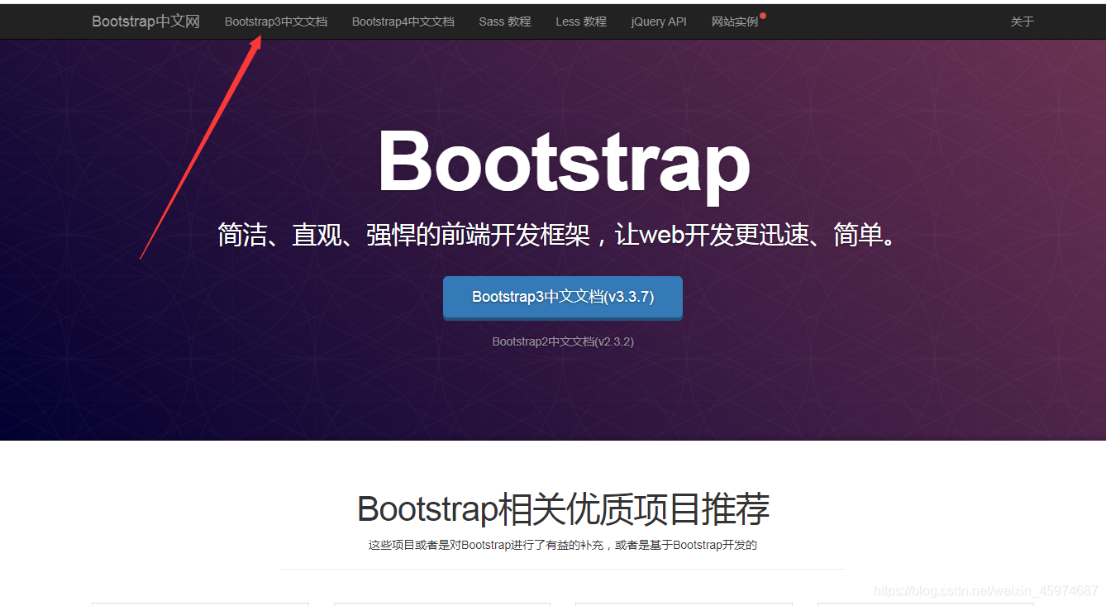This screenshot has height=606, width=1106.
Task: Go to Less 教程 page
Action: 581,21
